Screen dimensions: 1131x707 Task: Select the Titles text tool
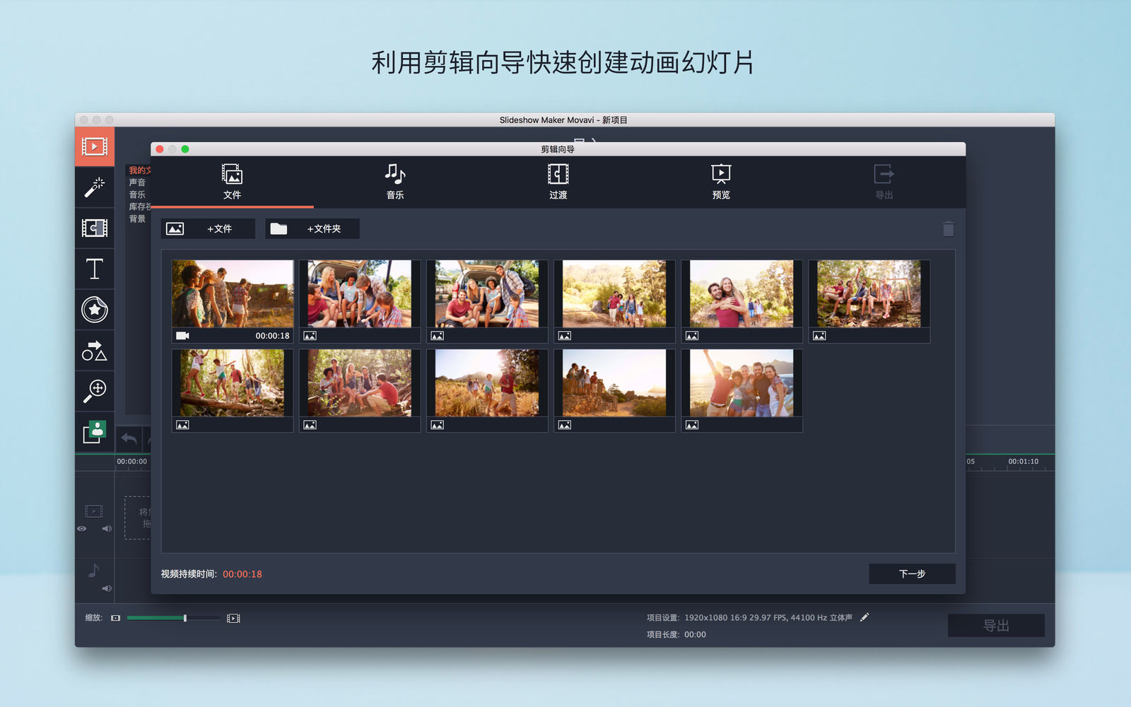click(95, 269)
